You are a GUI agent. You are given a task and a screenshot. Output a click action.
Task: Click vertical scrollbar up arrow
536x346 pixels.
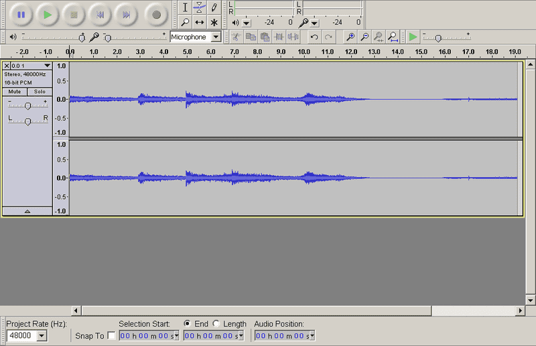click(x=530, y=64)
